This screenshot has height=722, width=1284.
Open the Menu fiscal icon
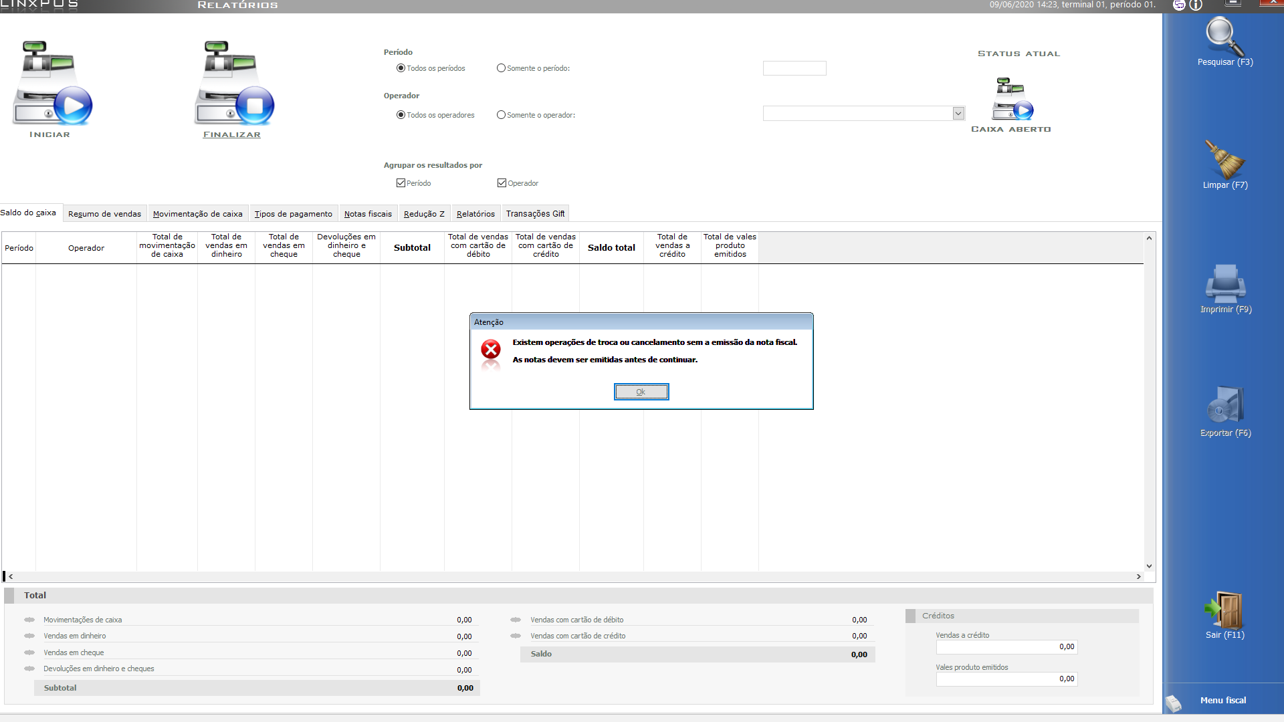click(x=1174, y=702)
